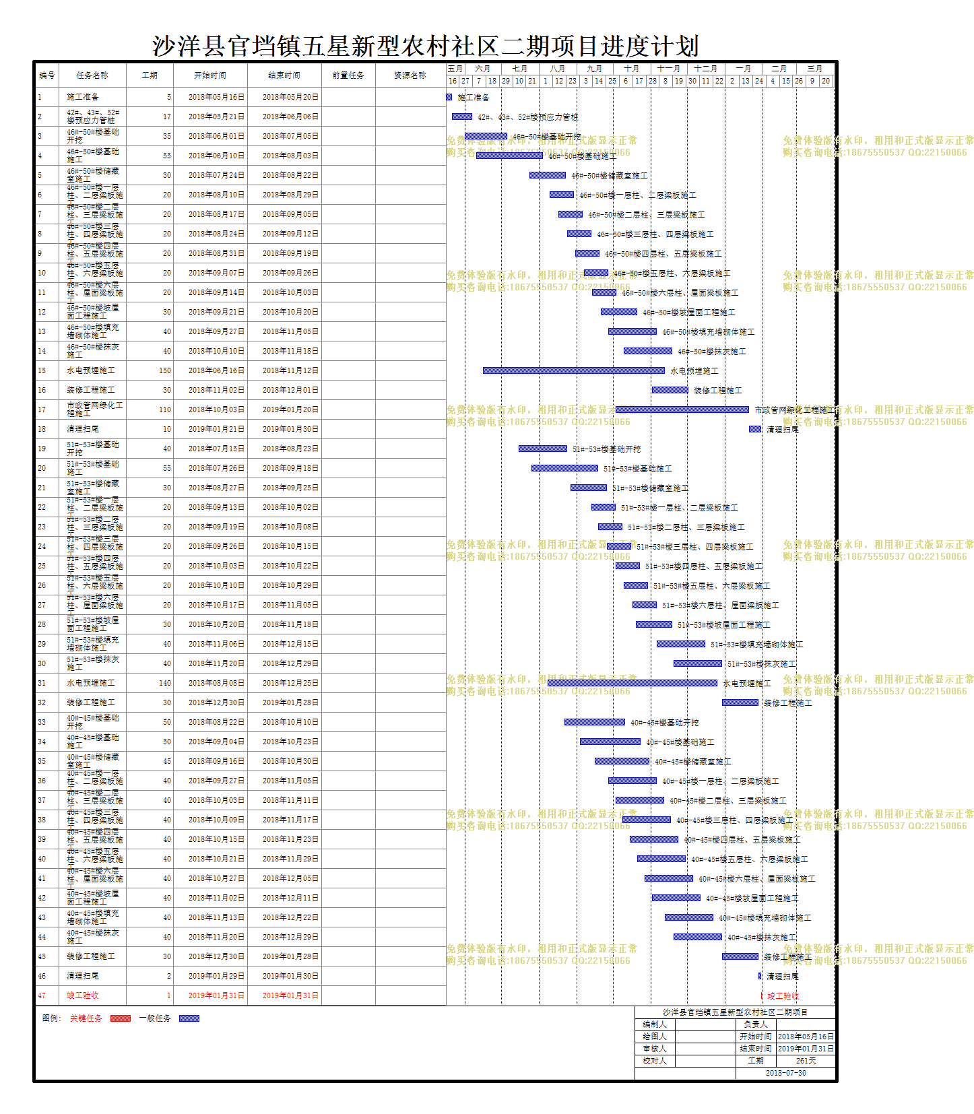974x1114 pixels.
Task: Click the 九月 month header
Action: [x=594, y=69]
